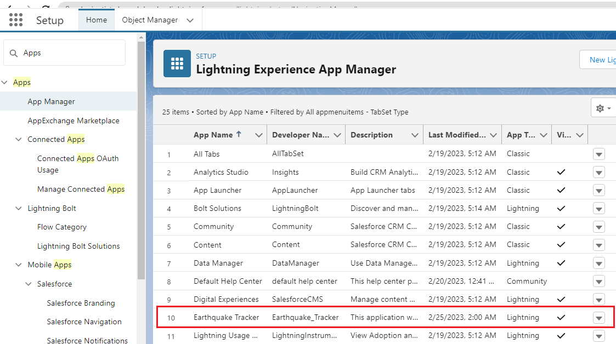This screenshot has width=616, height=344.
Task: Open row actions for Earthquake Tracker
Action: (x=598, y=318)
